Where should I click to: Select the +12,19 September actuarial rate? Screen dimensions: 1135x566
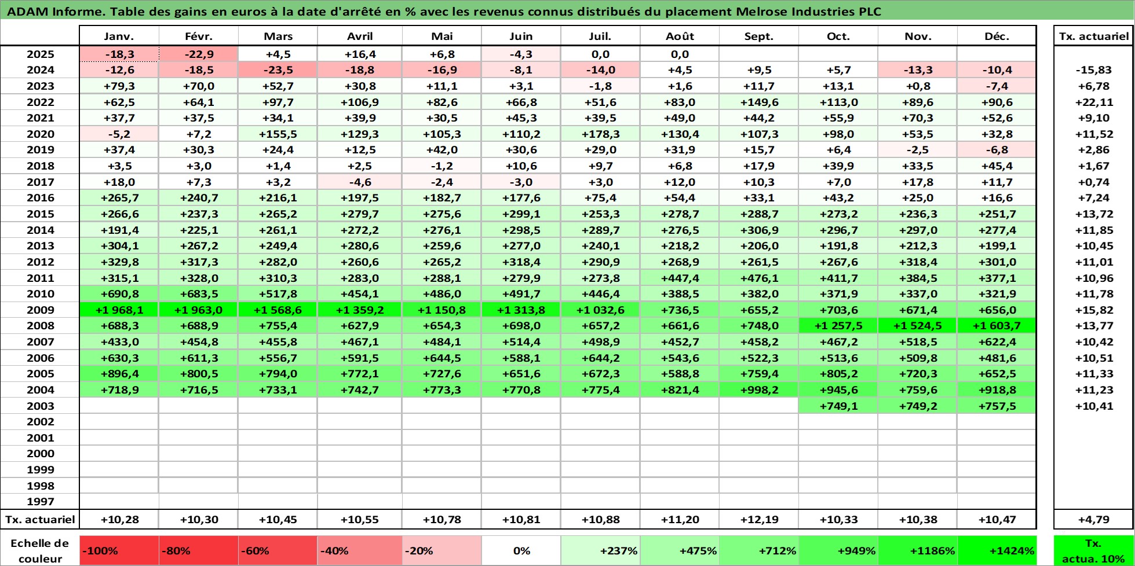(759, 520)
